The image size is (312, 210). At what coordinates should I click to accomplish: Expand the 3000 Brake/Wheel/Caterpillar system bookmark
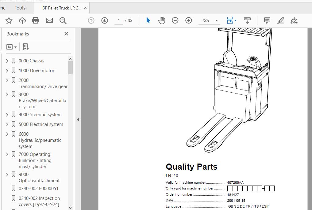[7, 94]
